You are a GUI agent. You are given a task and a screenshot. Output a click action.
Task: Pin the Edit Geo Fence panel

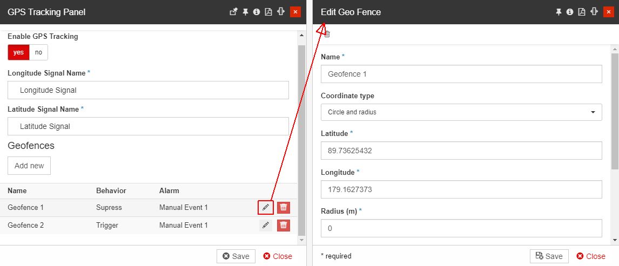pyautogui.click(x=559, y=12)
